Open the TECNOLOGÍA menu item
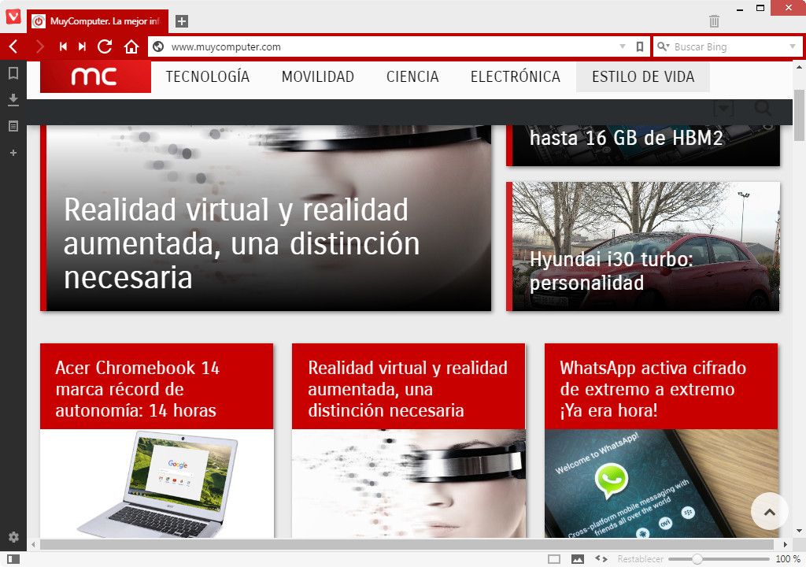Viewport: 806px width, 567px height. pyautogui.click(x=207, y=77)
